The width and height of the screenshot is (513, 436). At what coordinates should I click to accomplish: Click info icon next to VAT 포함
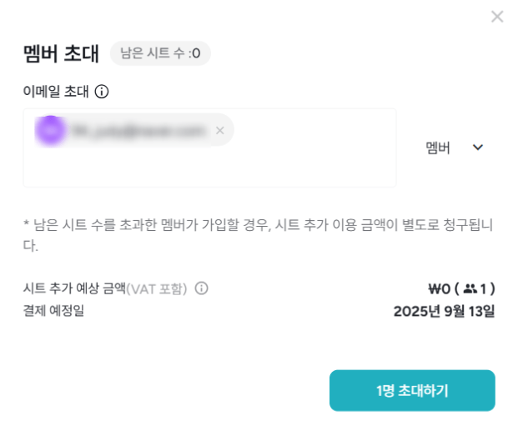pos(201,288)
